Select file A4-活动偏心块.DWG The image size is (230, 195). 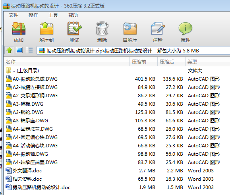pyautogui.click(x=35, y=146)
